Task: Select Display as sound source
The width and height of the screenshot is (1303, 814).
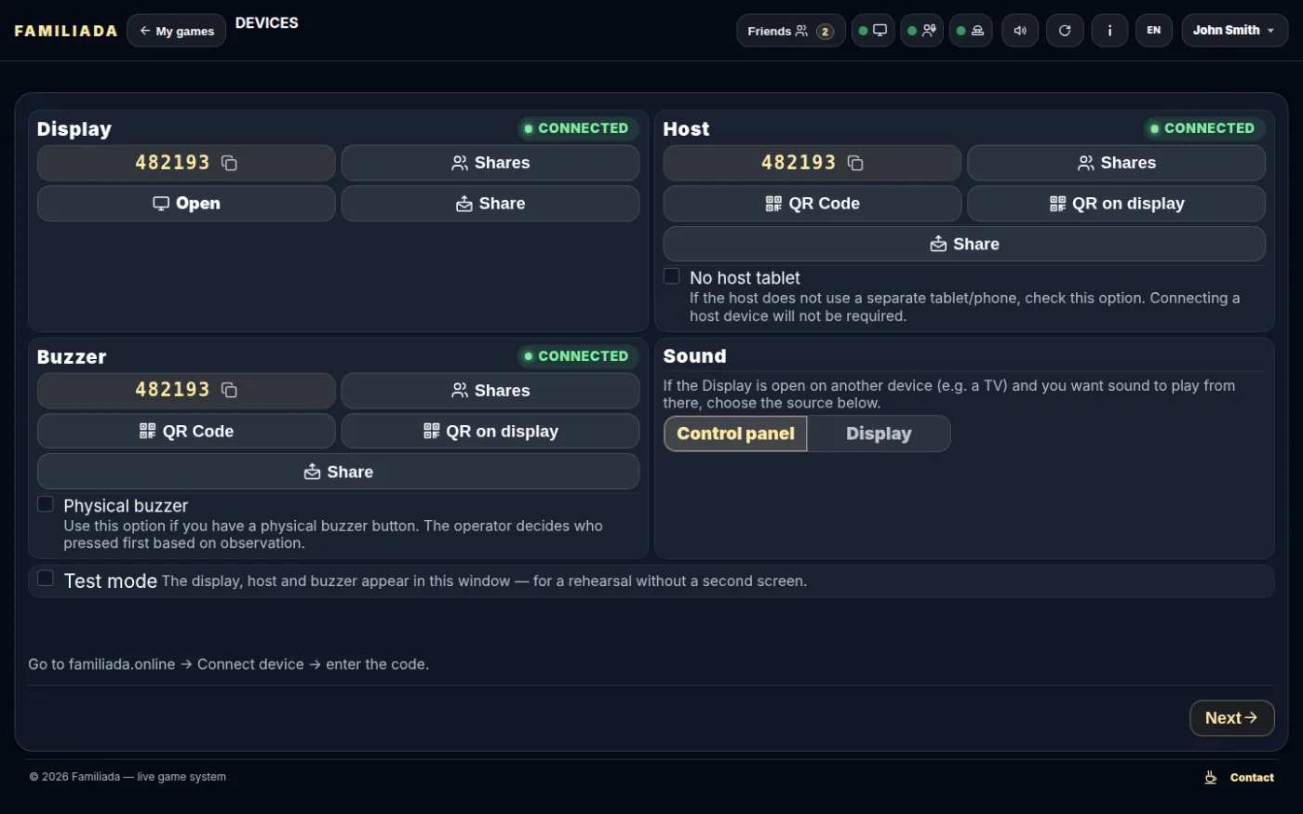Action: pyautogui.click(x=879, y=434)
